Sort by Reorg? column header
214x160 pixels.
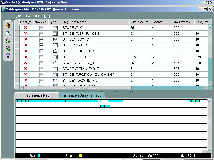26,22
